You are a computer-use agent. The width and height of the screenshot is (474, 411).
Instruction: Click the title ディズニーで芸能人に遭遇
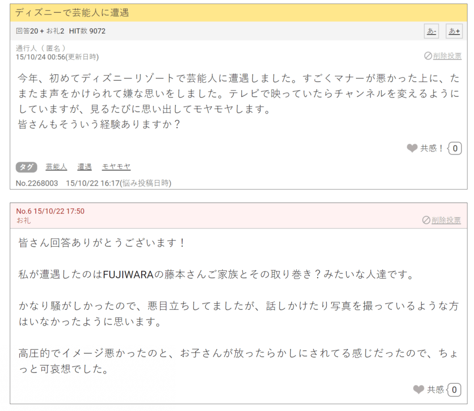coord(72,13)
